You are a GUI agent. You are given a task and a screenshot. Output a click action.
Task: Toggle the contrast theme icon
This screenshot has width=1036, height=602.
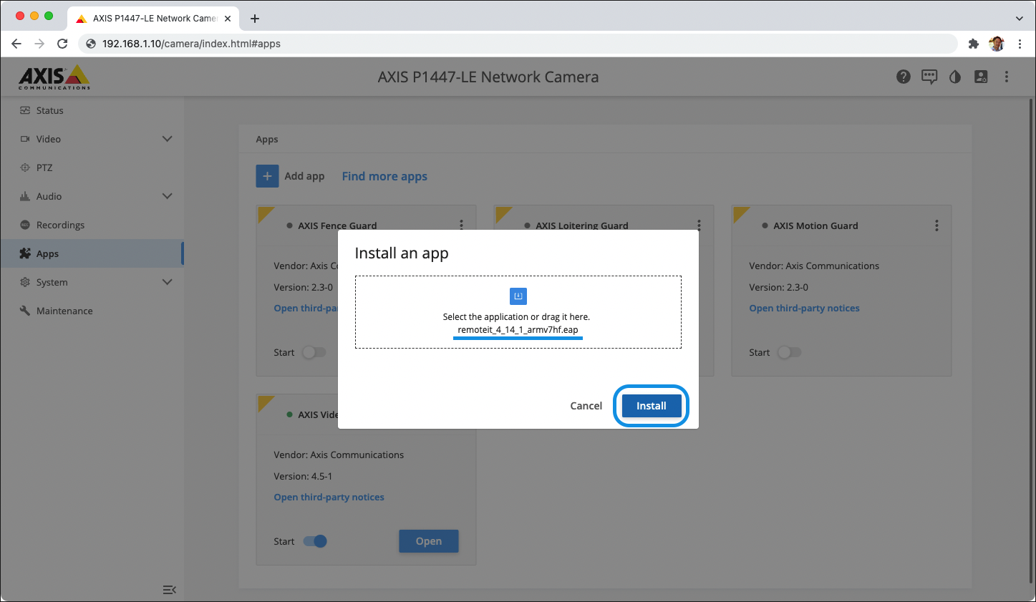click(x=955, y=77)
